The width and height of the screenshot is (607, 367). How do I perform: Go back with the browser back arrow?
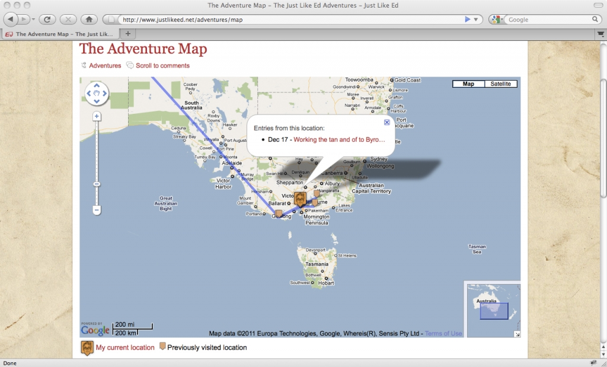(11, 20)
